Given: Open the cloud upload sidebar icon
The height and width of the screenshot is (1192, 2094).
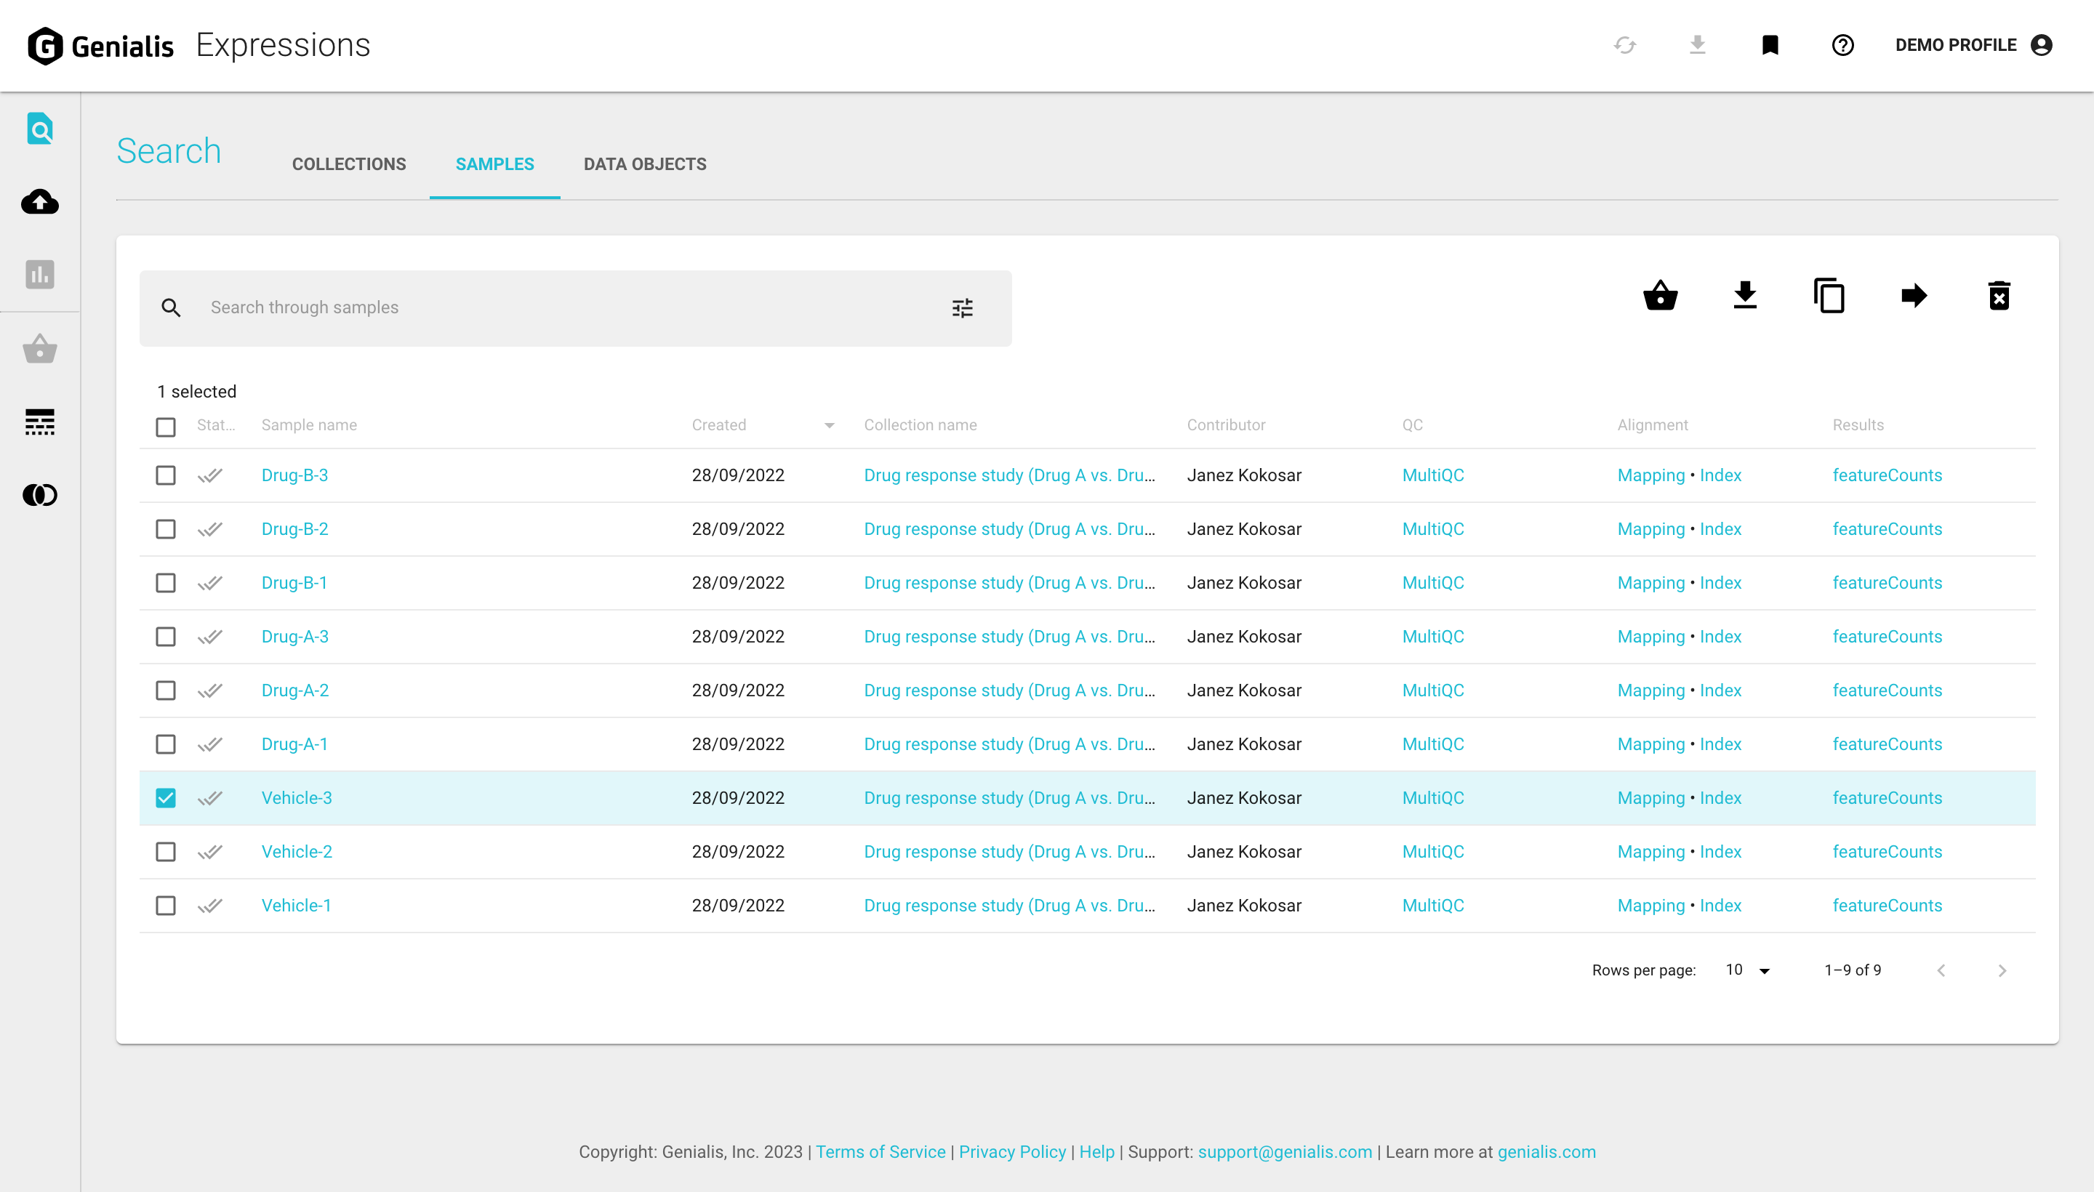Looking at the screenshot, I should point(40,201).
